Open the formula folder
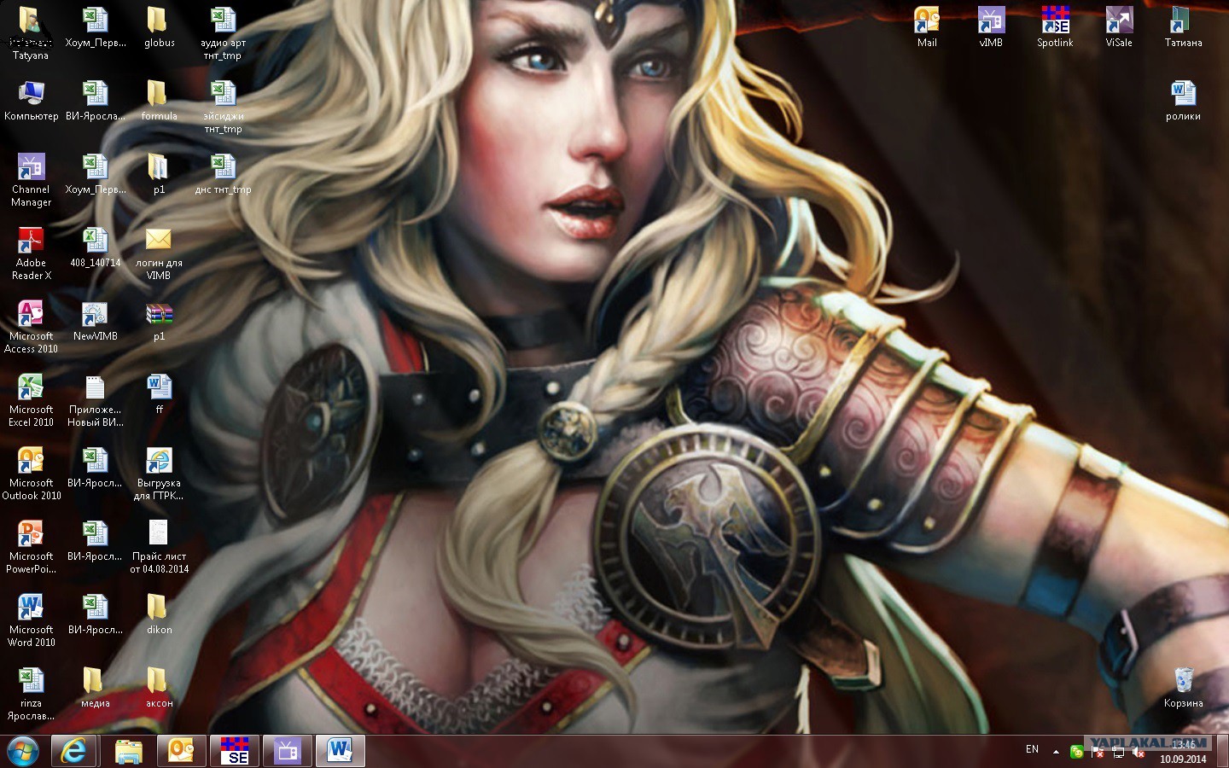The width and height of the screenshot is (1229, 768). tap(159, 102)
